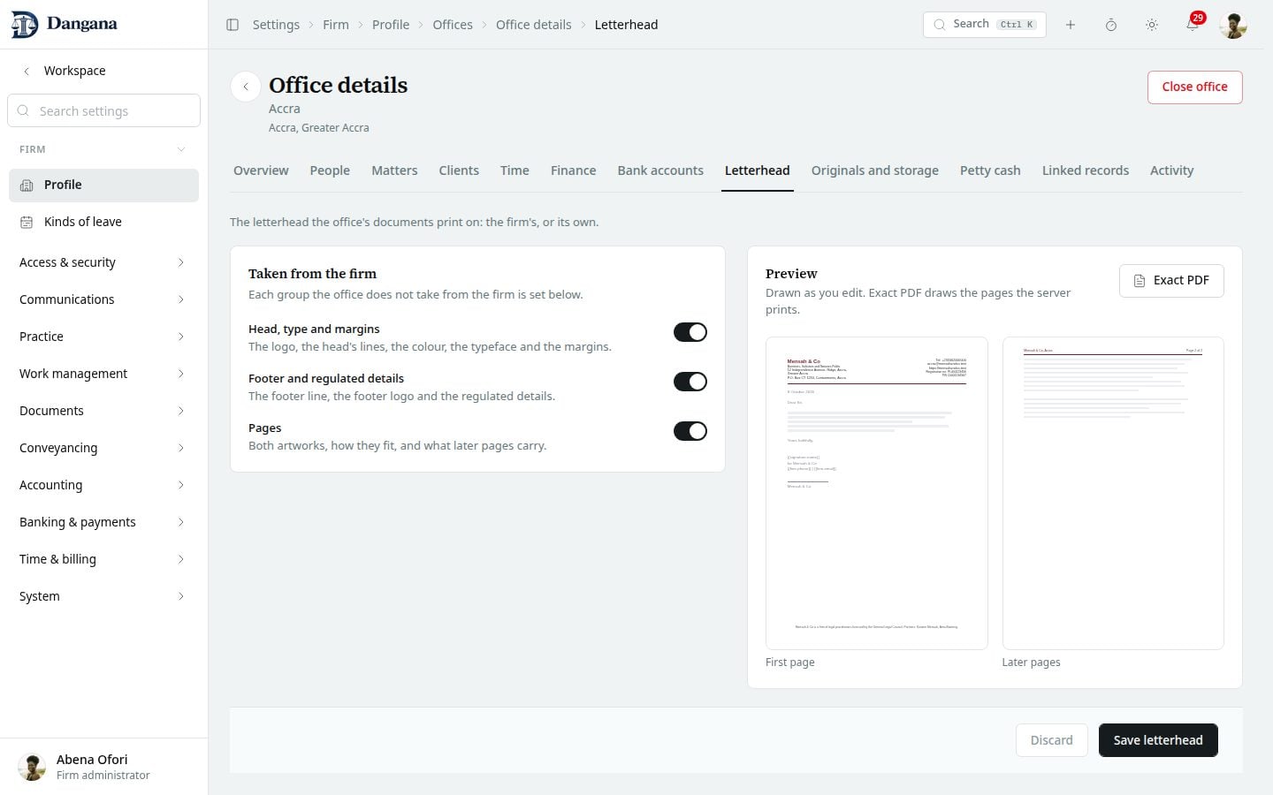Click the Search settings field
Viewport: 1273px width, 795px height.
click(x=104, y=111)
